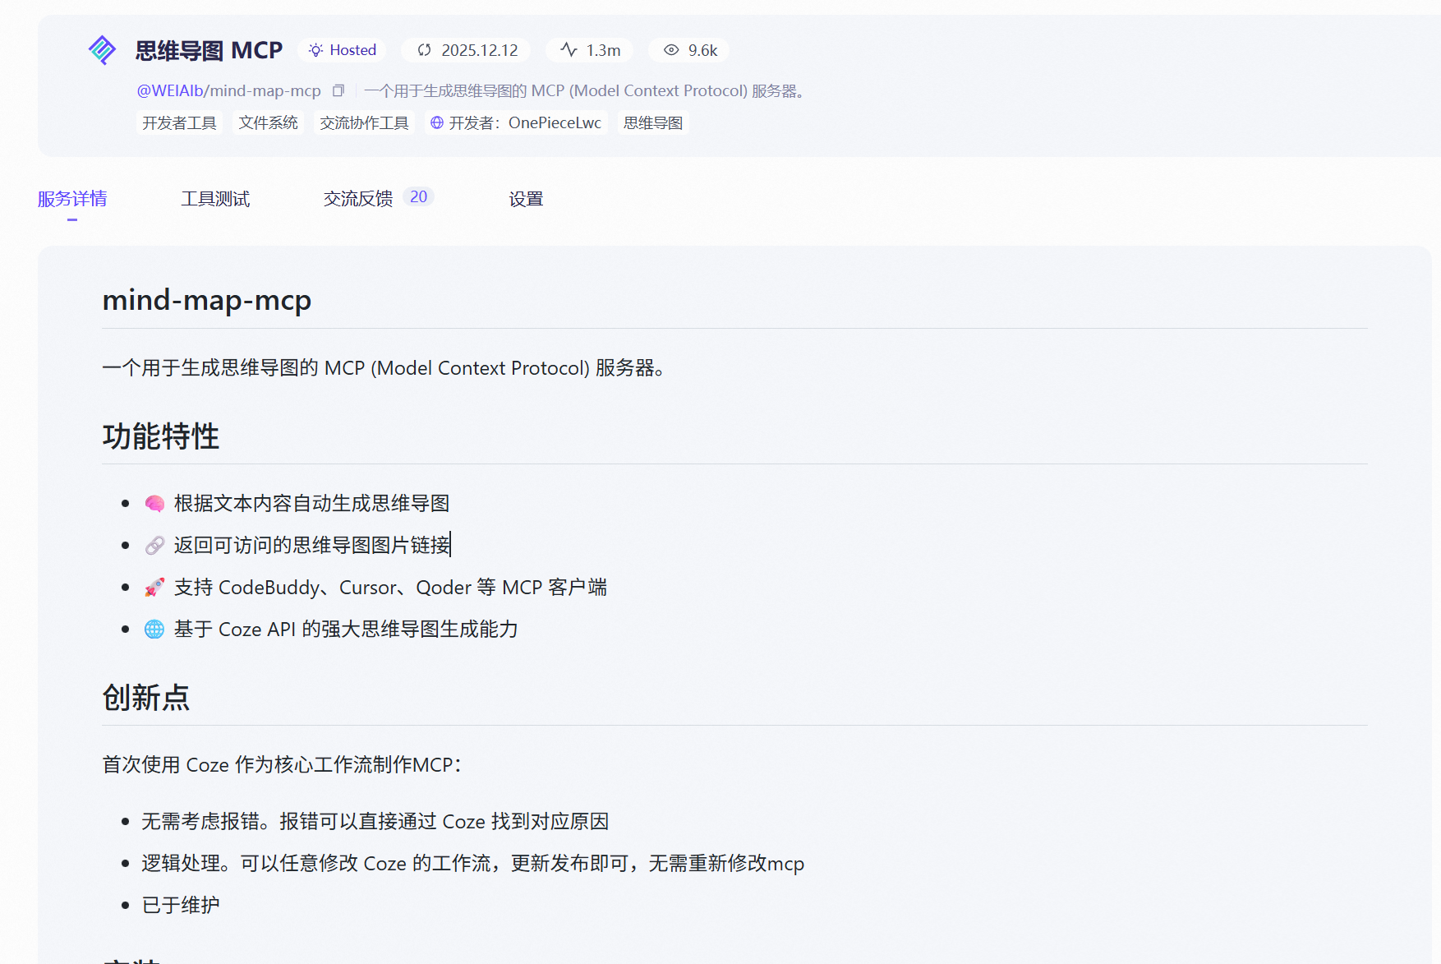Click the text 基于 Coze API 的强大思维导图生成能力
This screenshot has height=964, width=1441.
click(x=347, y=629)
